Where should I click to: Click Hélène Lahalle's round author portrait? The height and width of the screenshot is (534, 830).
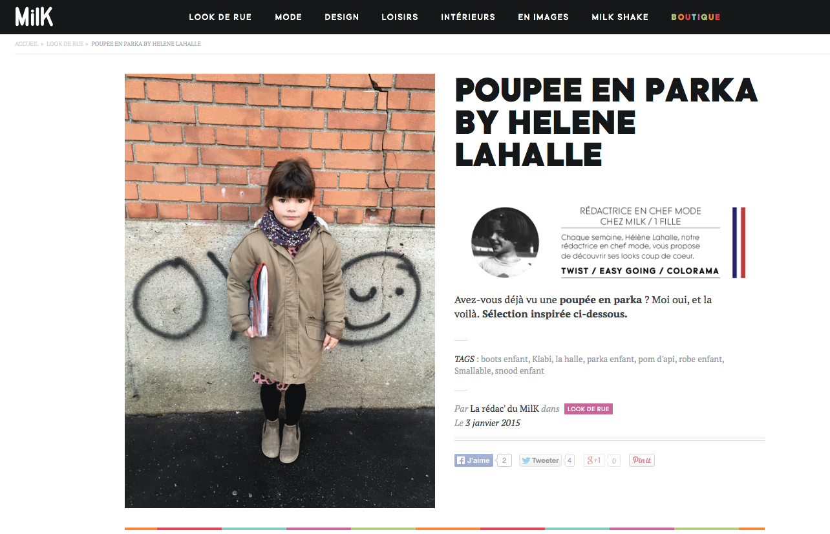coord(505,242)
